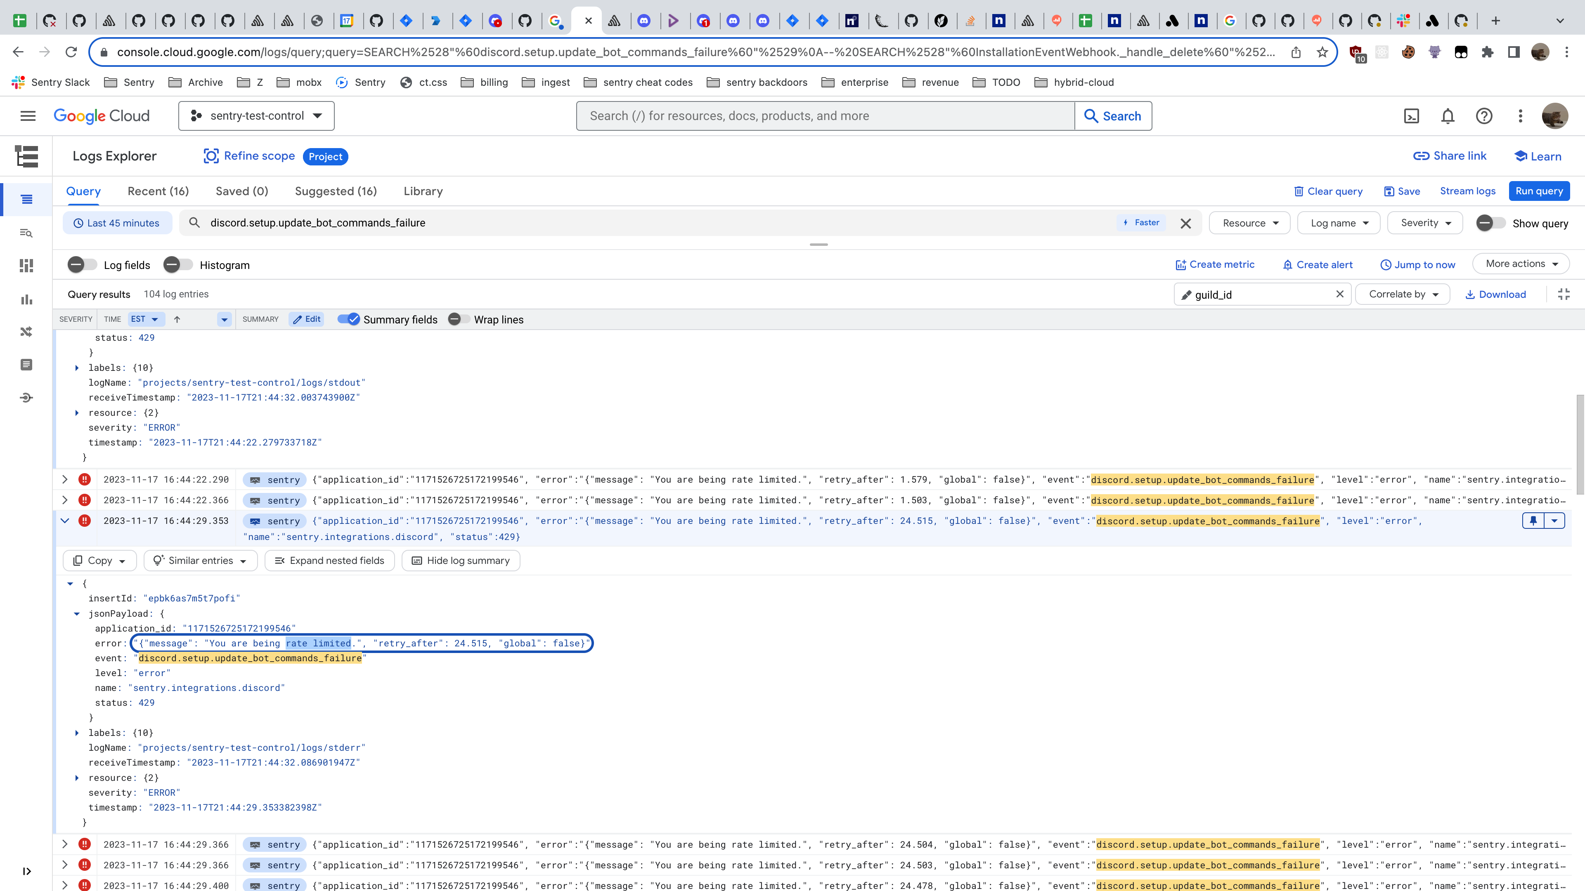Viewport: 1585px width, 891px height.
Task: Toggle the Show query switch
Action: coord(1491,223)
